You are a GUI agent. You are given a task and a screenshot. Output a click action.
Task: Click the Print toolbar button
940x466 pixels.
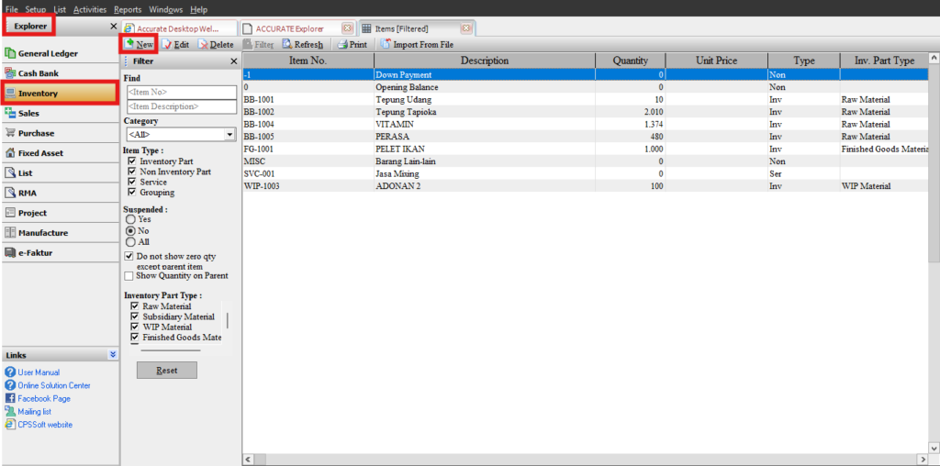pos(352,45)
